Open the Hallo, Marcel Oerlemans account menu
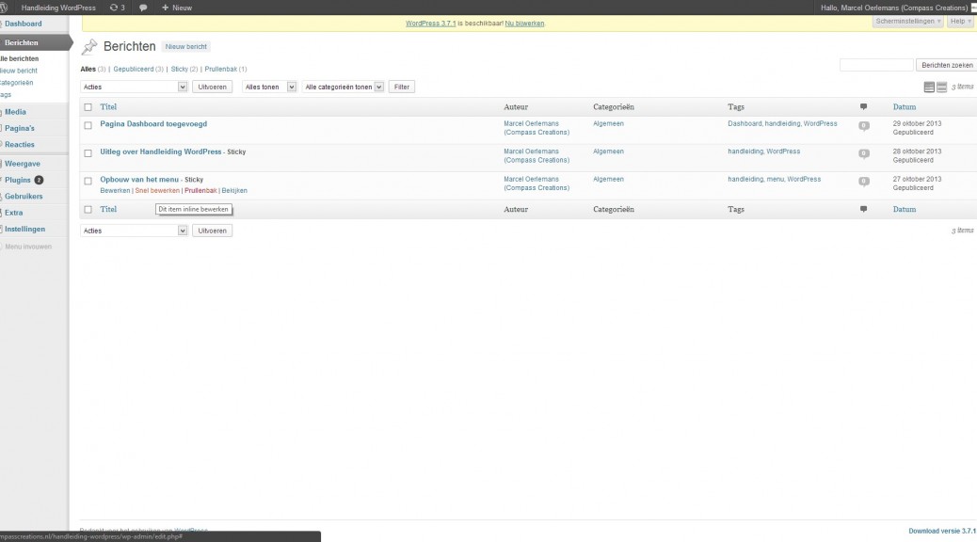977x542 pixels. [893, 8]
